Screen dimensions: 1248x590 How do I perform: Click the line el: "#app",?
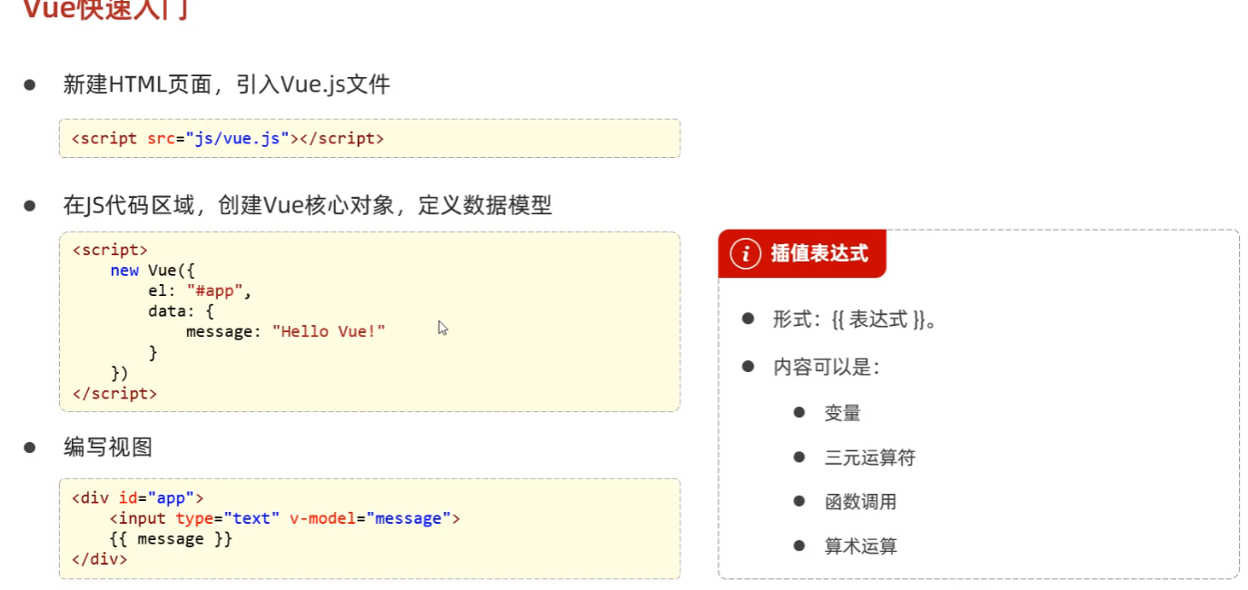tap(199, 291)
